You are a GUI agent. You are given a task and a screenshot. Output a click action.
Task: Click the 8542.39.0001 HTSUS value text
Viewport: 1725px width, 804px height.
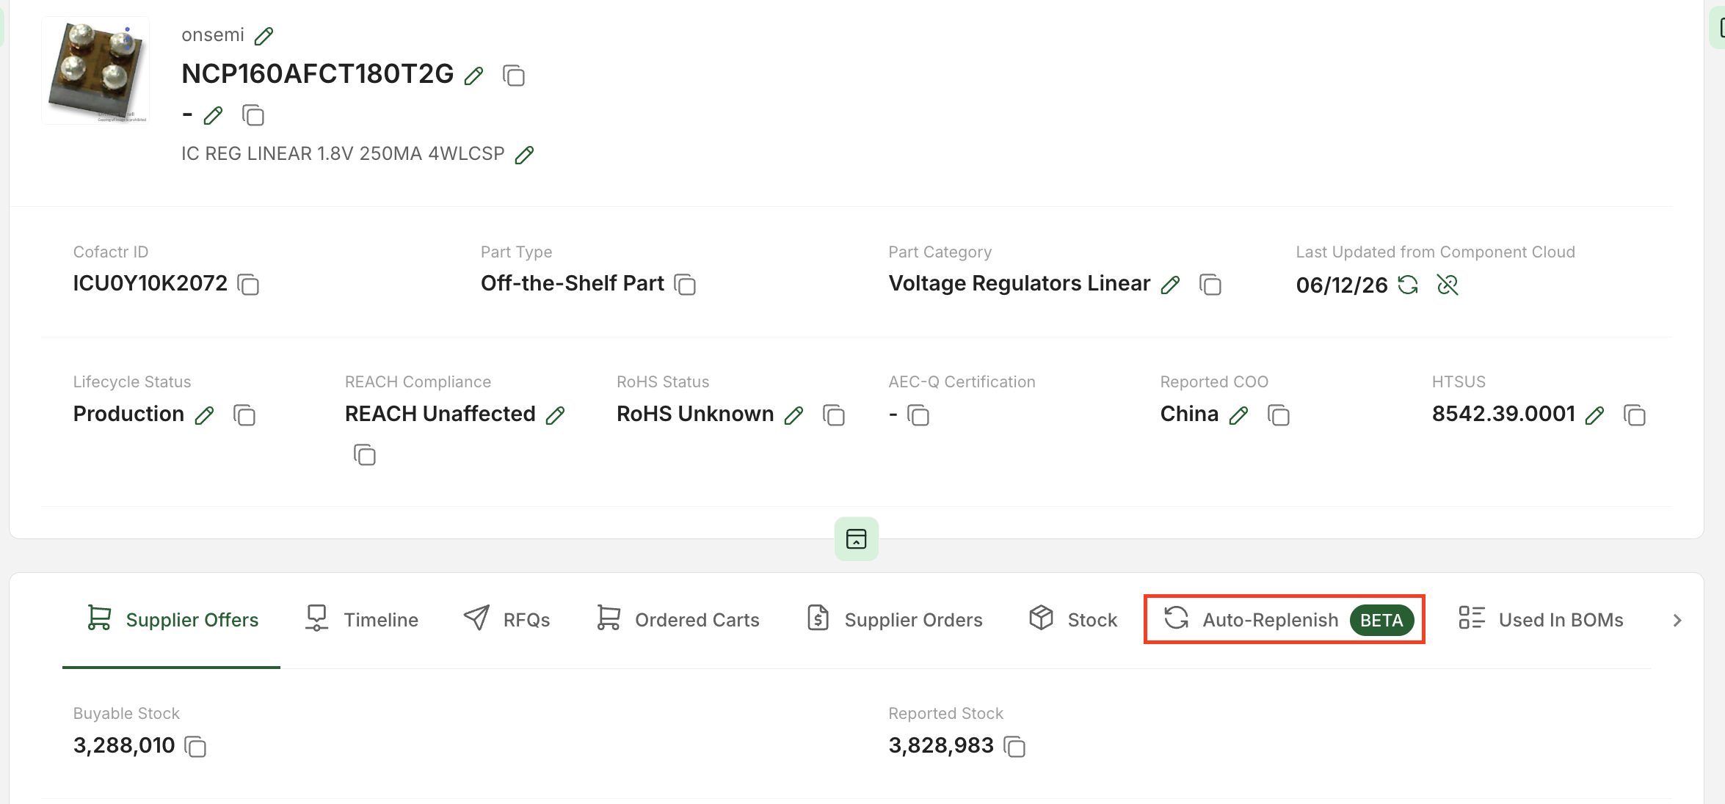tap(1503, 414)
